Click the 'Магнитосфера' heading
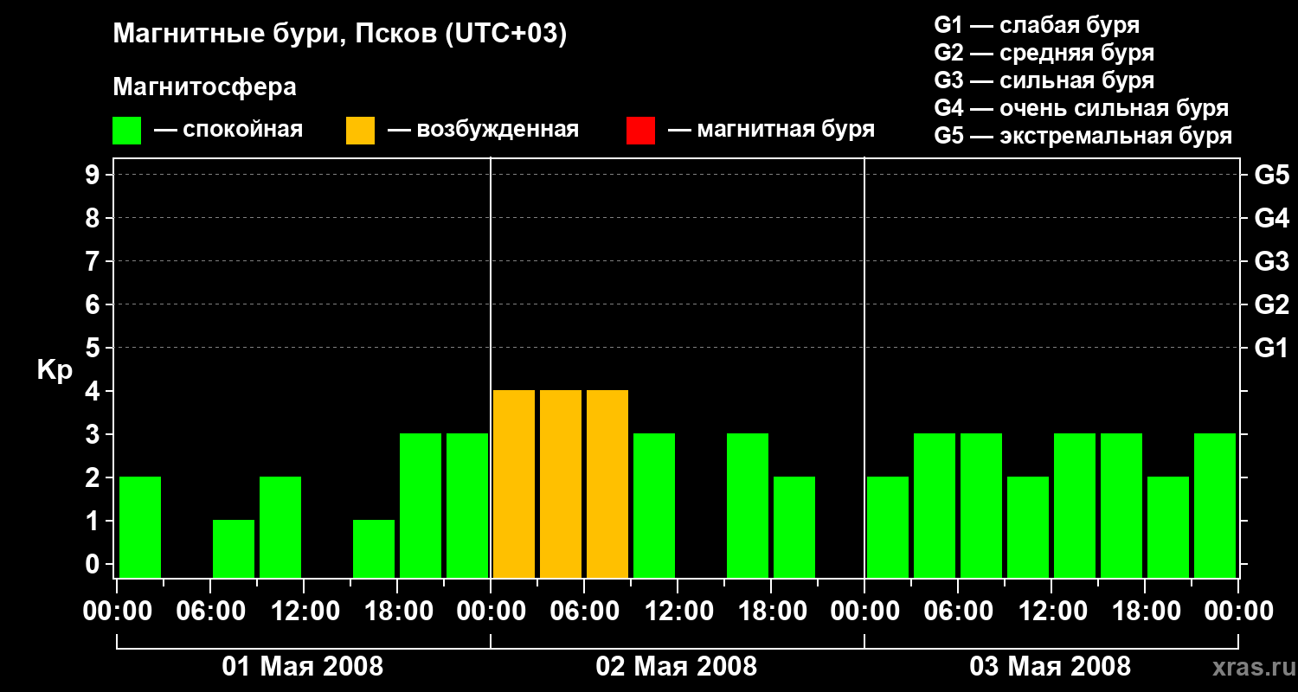Viewport: 1298px width, 692px height. click(x=204, y=87)
